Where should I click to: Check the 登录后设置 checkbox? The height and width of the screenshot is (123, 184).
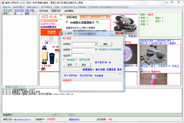click(77, 60)
